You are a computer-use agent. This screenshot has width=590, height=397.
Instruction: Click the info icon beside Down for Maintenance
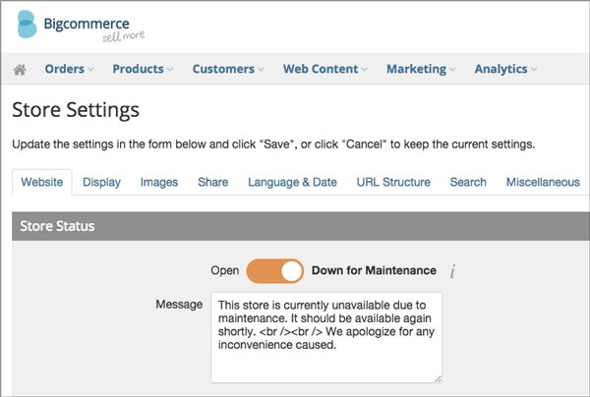[452, 271]
